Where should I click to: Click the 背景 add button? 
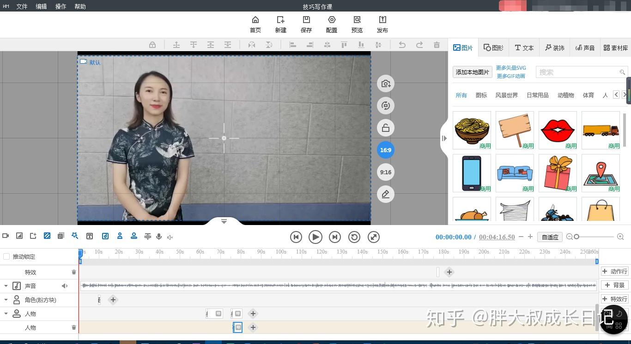coord(615,285)
